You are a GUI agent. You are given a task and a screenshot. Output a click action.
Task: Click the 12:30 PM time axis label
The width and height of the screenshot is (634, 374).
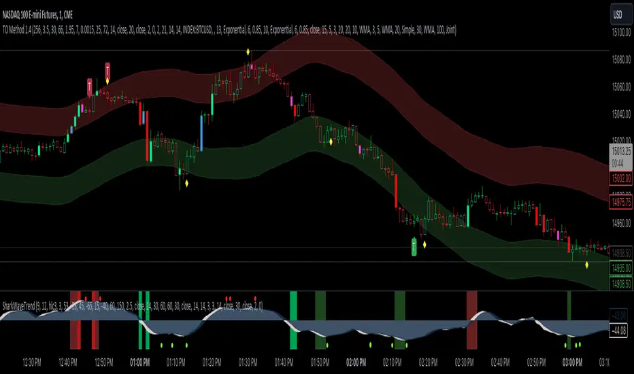tap(32, 362)
